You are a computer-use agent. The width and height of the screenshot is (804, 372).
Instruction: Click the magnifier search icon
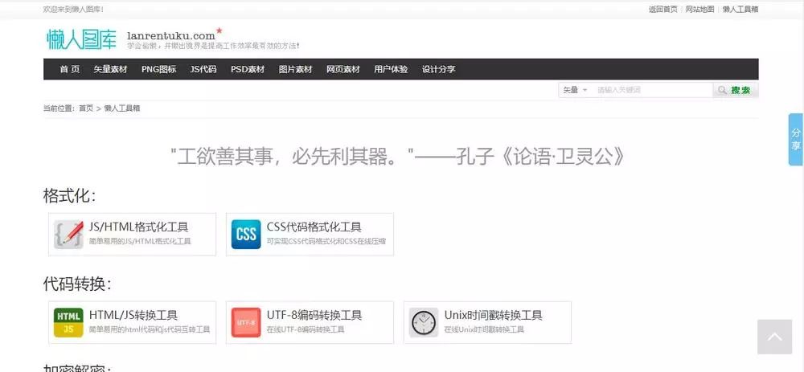pos(722,90)
